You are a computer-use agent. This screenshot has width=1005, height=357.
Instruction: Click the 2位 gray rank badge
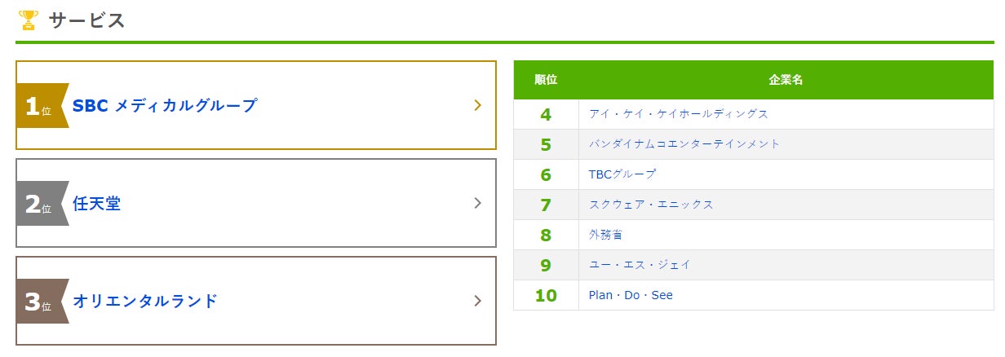coord(39,204)
